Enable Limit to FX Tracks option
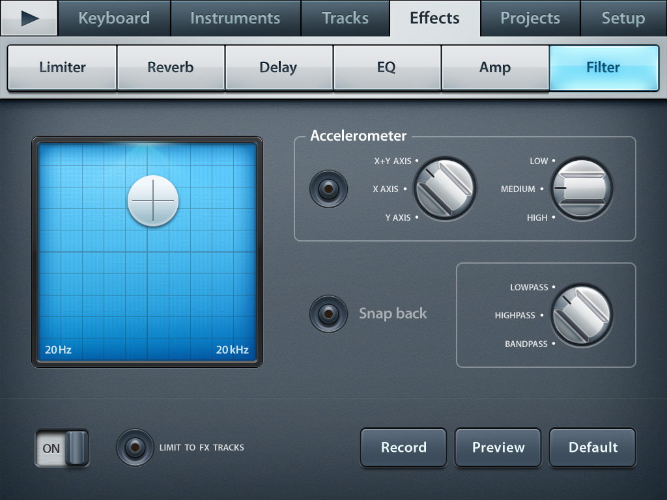667x500 pixels. click(x=135, y=447)
